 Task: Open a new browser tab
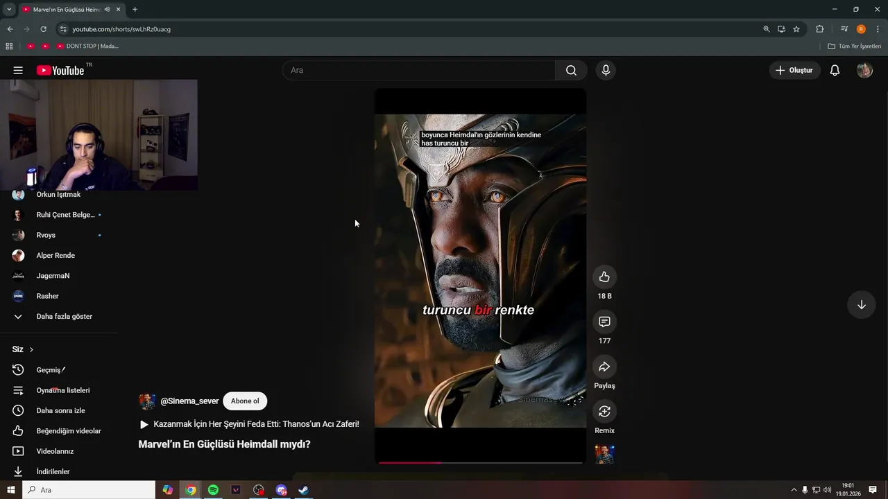pos(135,10)
